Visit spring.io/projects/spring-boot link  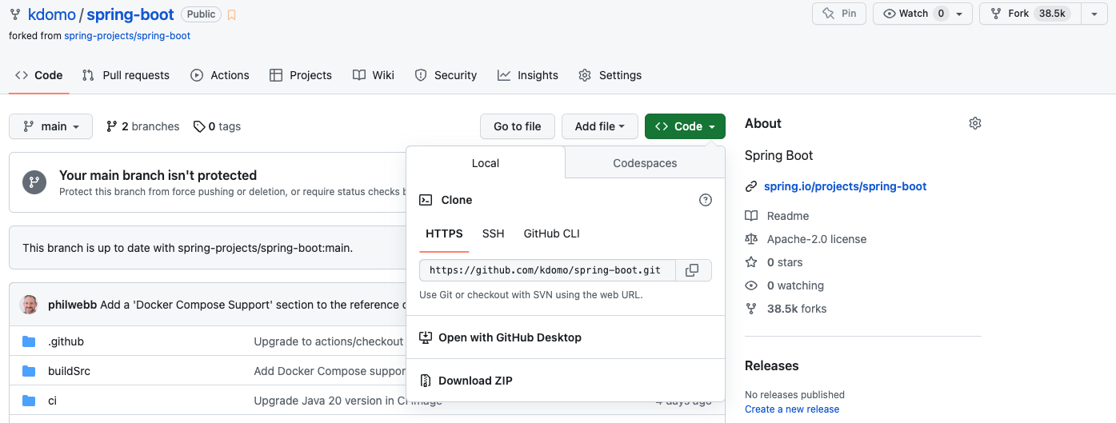(845, 186)
